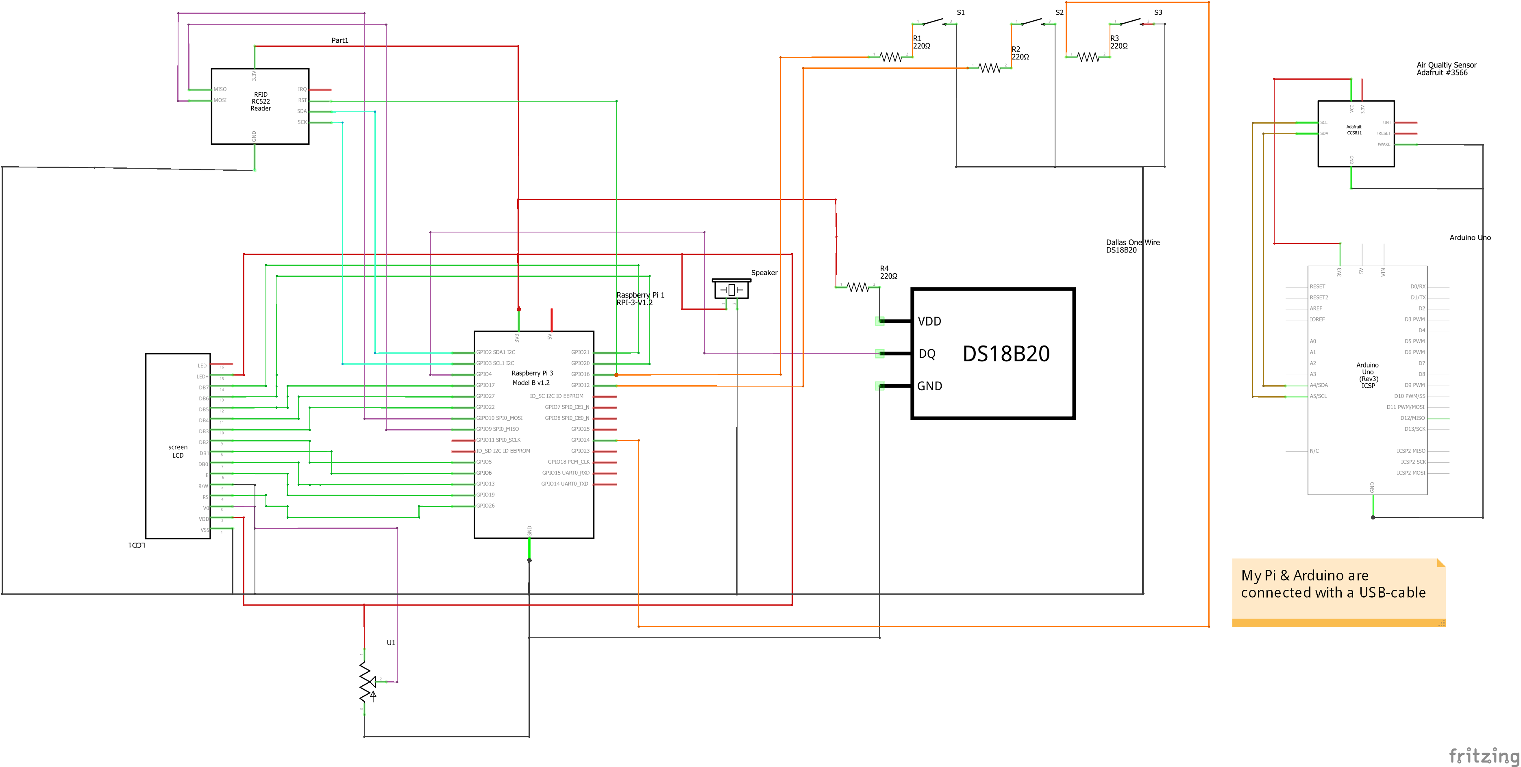
Task: Click the 'VDD' pin label on the DS18B20
Action: click(929, 321)
